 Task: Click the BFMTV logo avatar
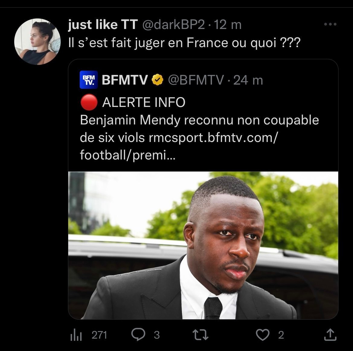click(89, 80)
